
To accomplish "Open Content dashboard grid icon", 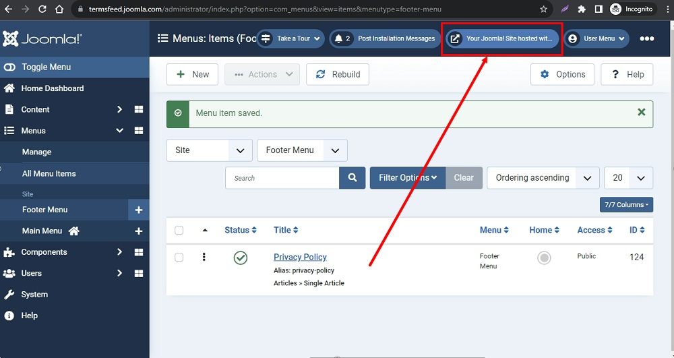I will click(139, 110).
